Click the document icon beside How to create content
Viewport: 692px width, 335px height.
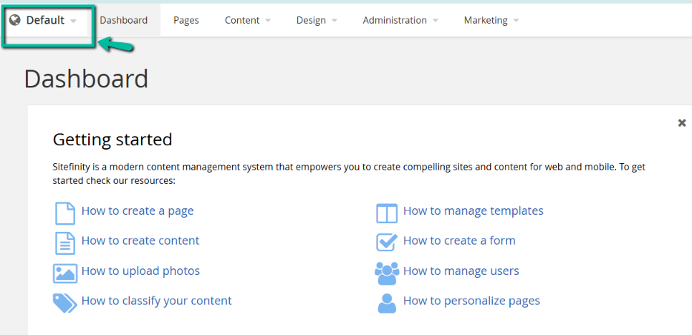point(65,243)
